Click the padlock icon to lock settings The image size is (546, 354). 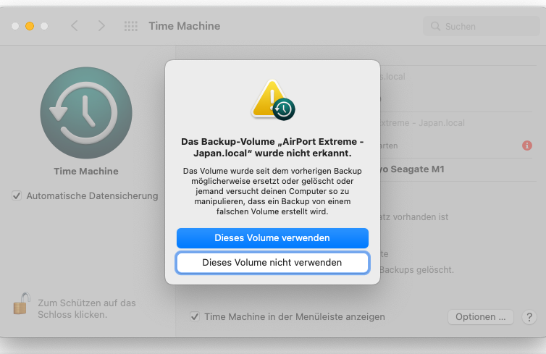coord(22,303)
